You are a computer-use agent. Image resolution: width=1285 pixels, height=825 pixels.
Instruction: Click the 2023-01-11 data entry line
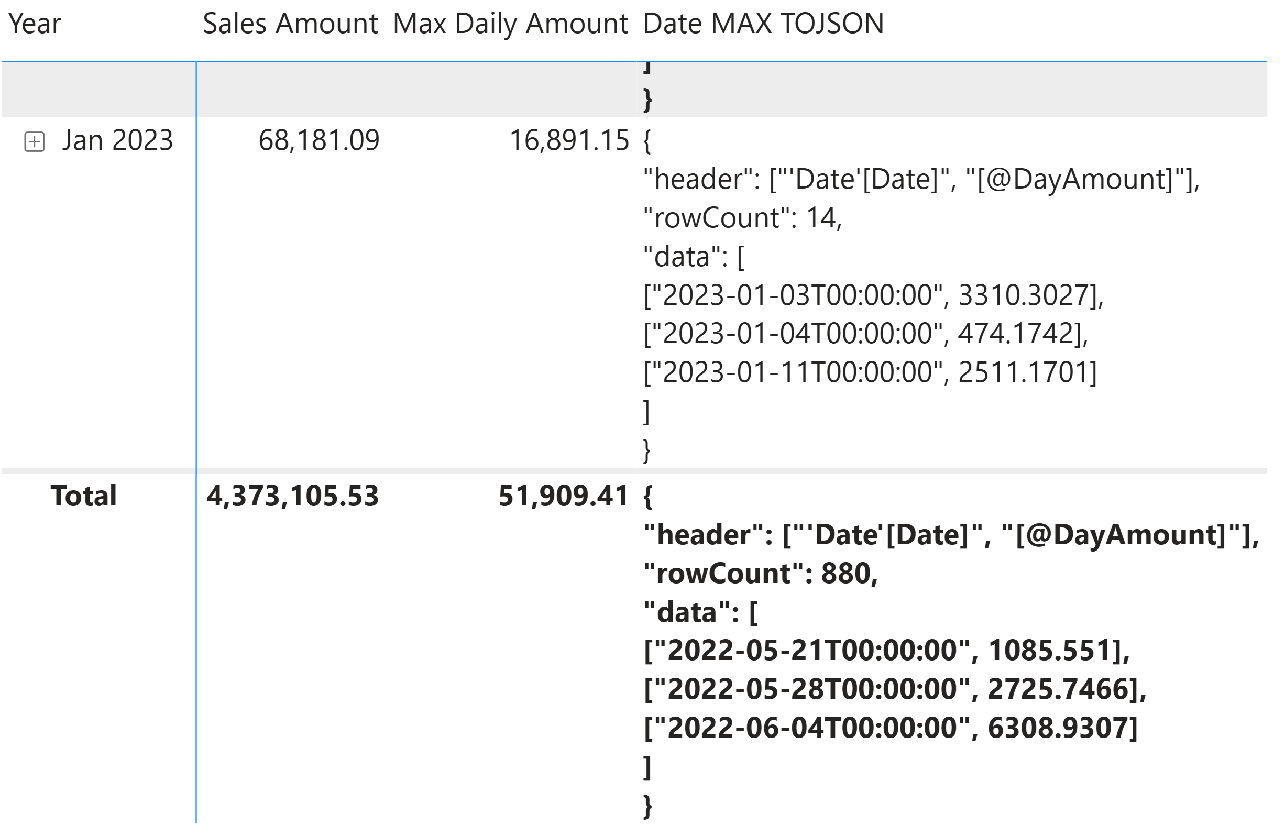point(870,373)
